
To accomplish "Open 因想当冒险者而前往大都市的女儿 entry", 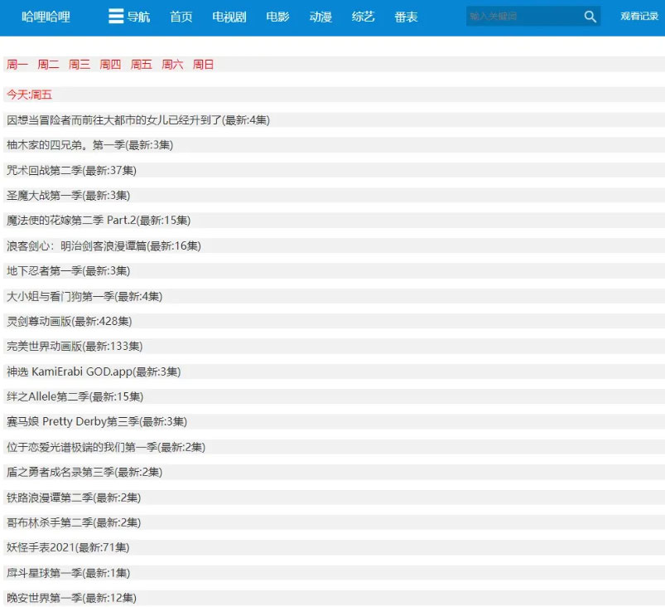I will point(138,120).
